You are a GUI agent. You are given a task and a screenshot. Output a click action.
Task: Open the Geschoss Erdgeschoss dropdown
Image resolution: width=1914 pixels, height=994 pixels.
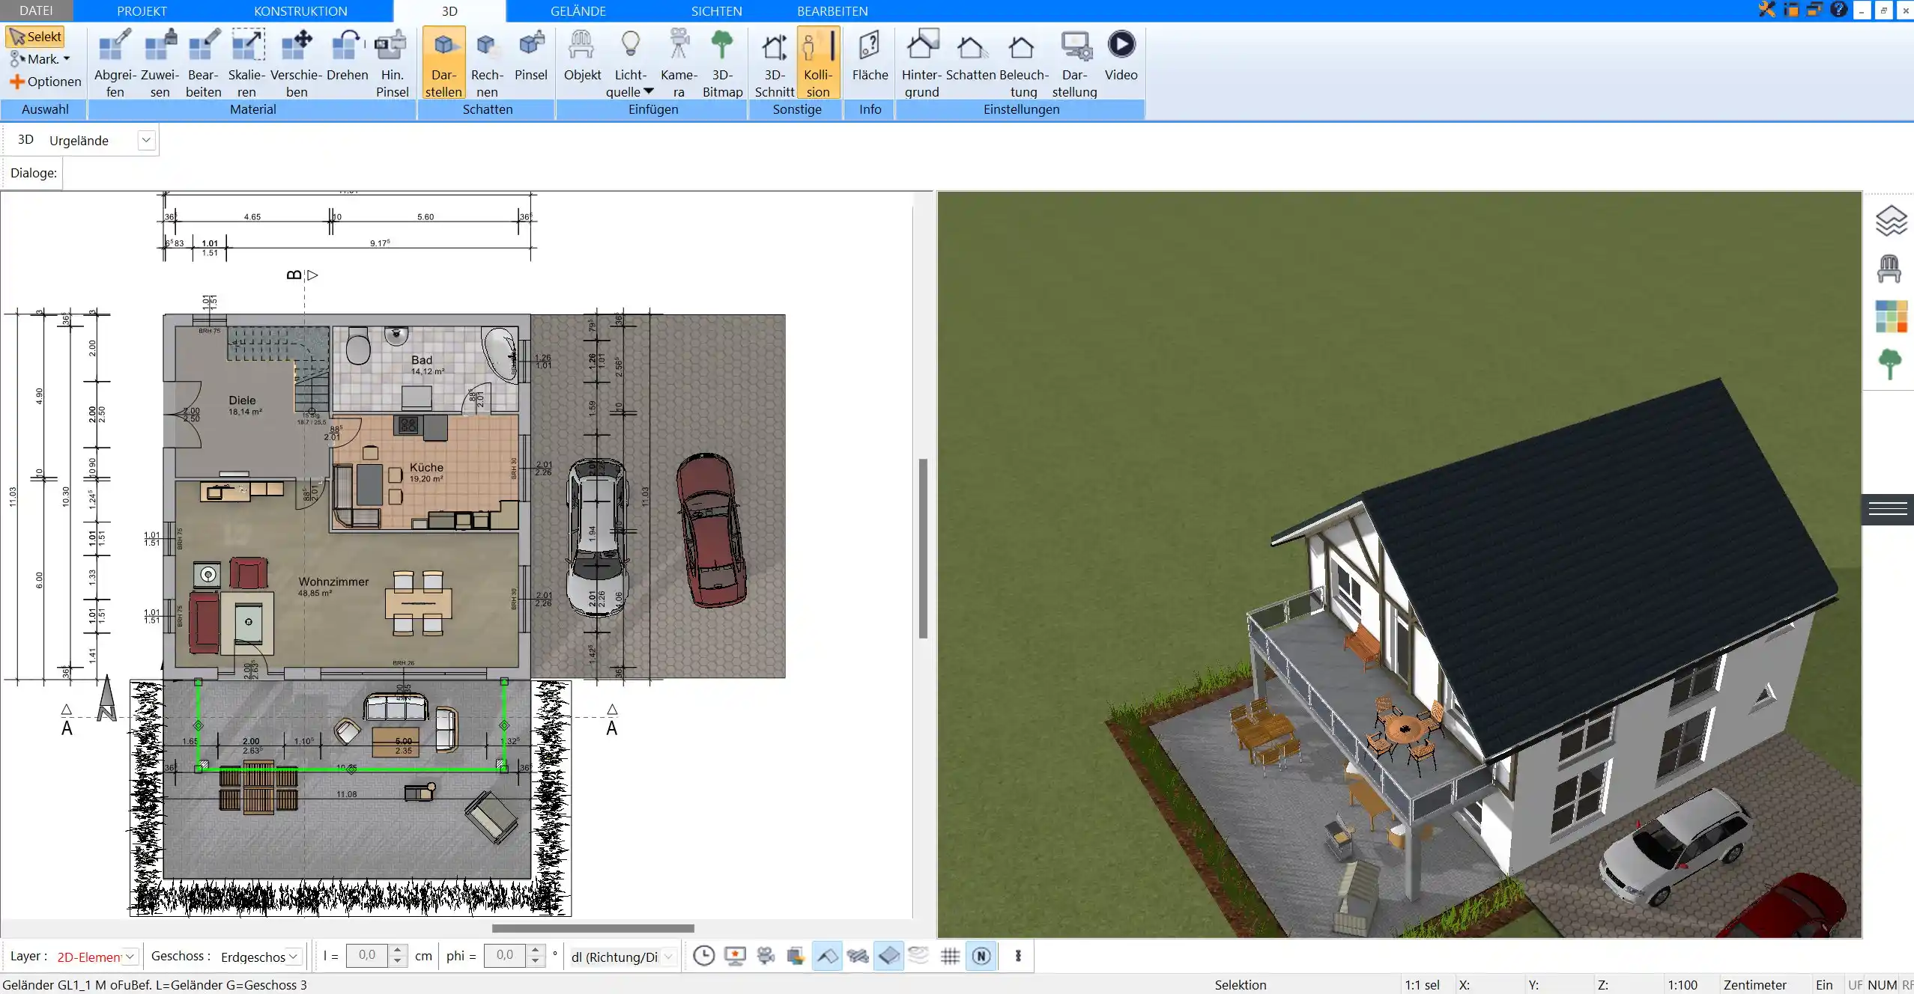294,957
